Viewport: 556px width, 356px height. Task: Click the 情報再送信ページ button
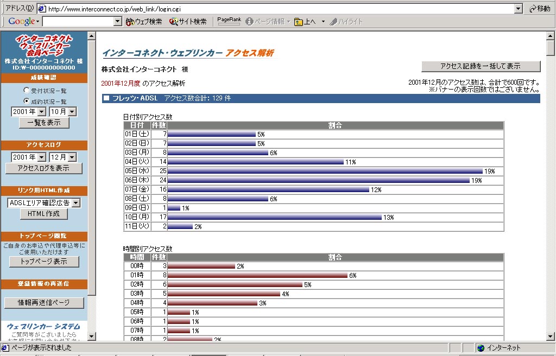click(x=44, y=303)
